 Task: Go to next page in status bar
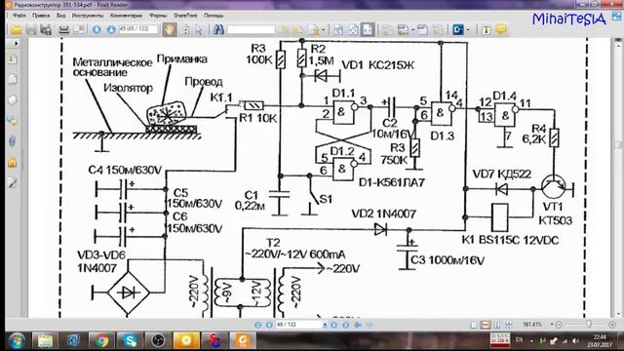(x=333, y=325)
